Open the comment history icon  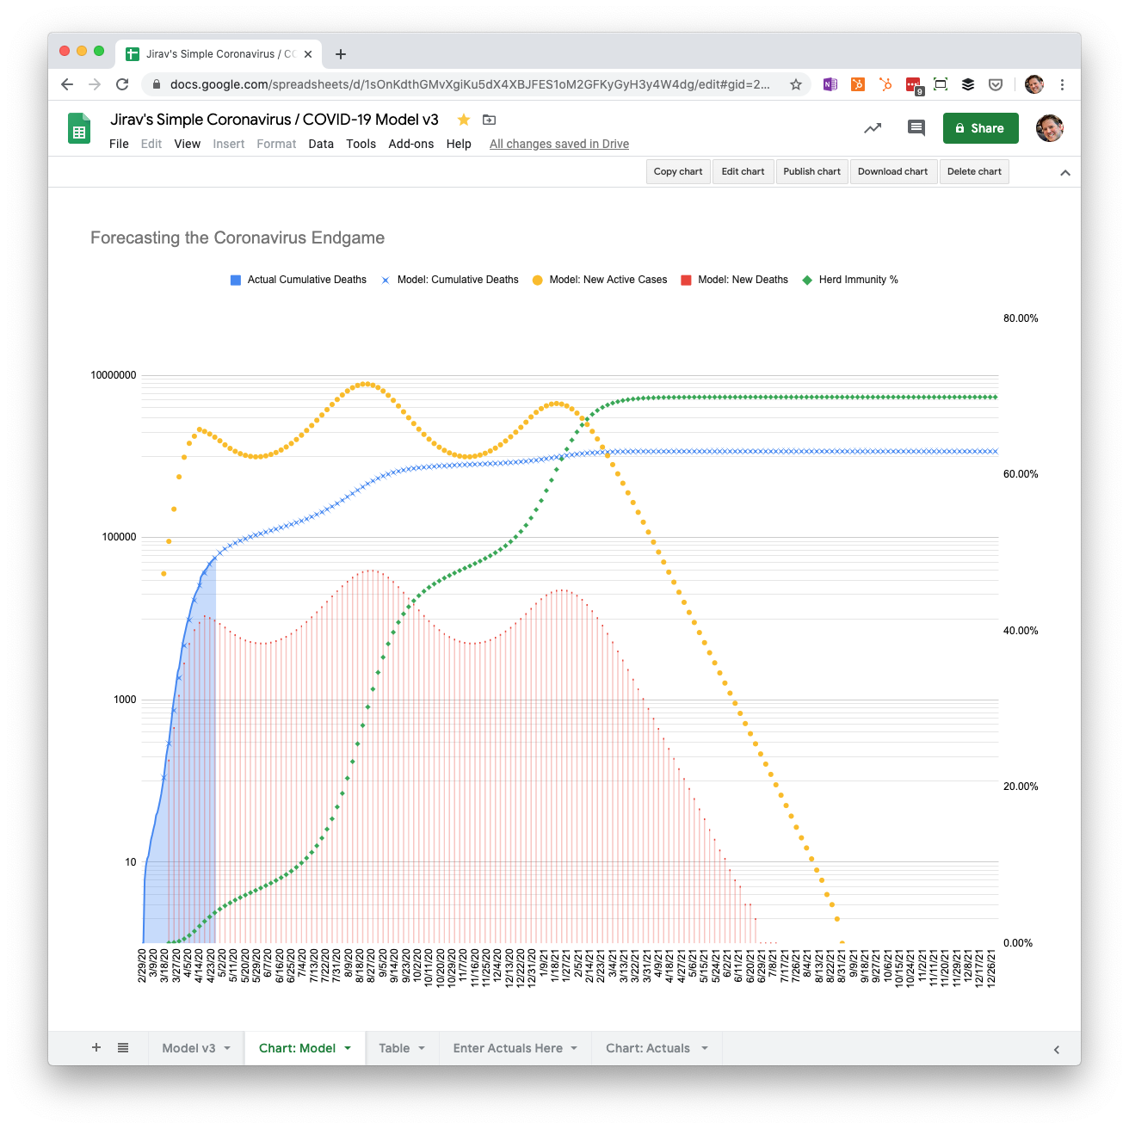click(916, 128)
